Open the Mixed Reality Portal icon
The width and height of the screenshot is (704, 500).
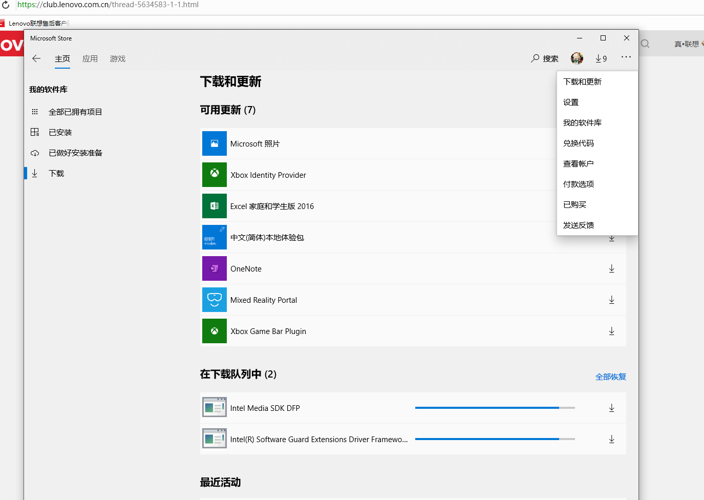pyautogui.click(x=215, y=300)
